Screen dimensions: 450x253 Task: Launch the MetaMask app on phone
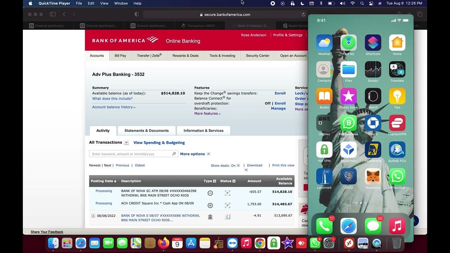[373, 176]
